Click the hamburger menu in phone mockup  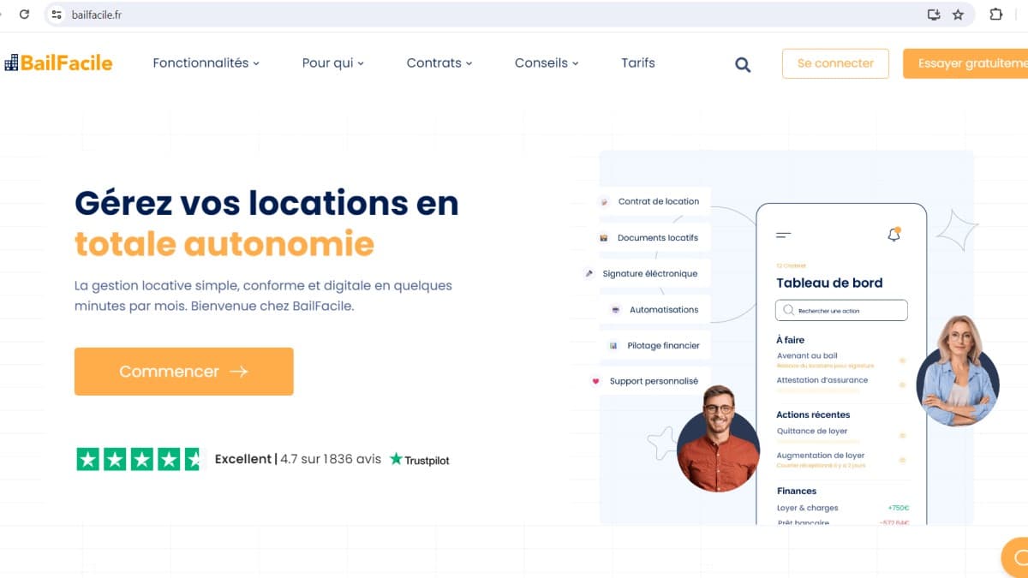pos(783,235)
